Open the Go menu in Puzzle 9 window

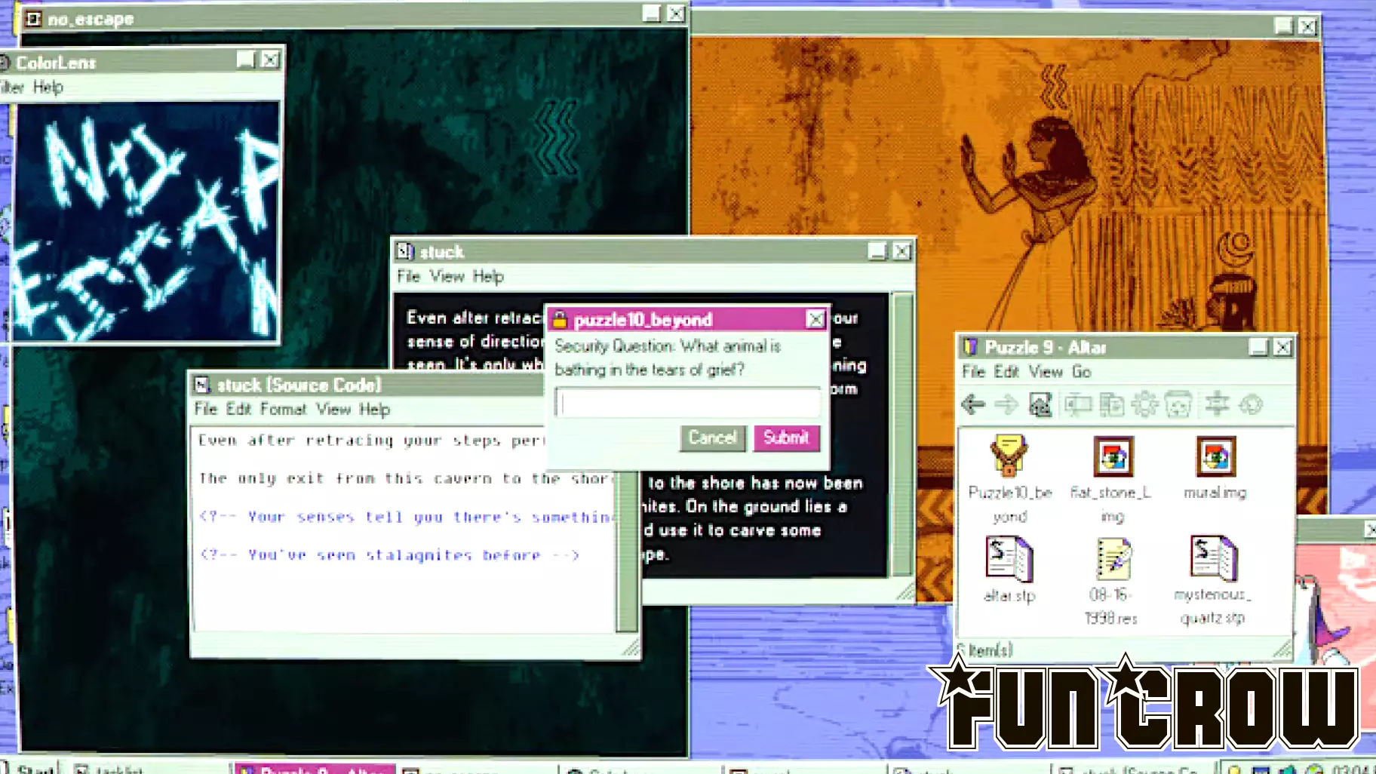click(x=1082, y=371)
